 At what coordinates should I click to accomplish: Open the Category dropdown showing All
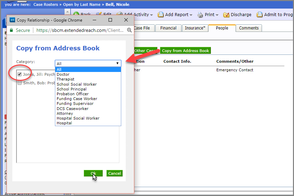click(88, 63)
